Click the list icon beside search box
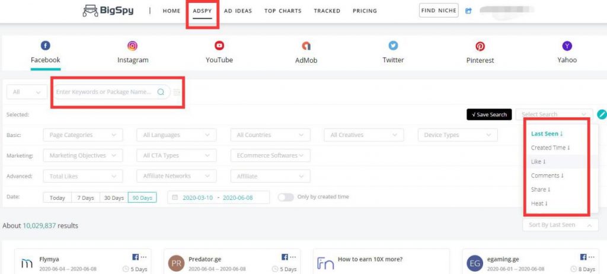The height and width of the screenshot is (274, 607). [x=177, y=93]
